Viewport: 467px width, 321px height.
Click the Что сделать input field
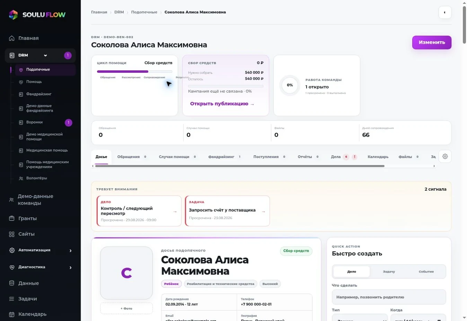pyautogui.click(x=389, y=297)
